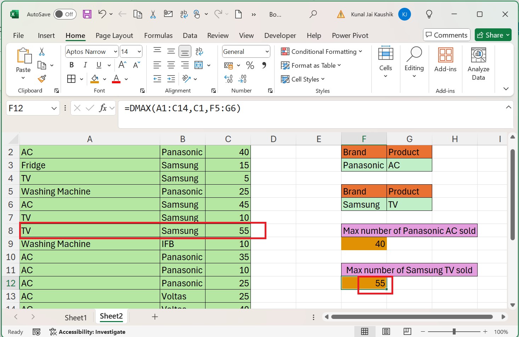519x337 pixels.
Task: Click the Format Painter brush icon
Action: pyautogui.click(x=42, y=79)
